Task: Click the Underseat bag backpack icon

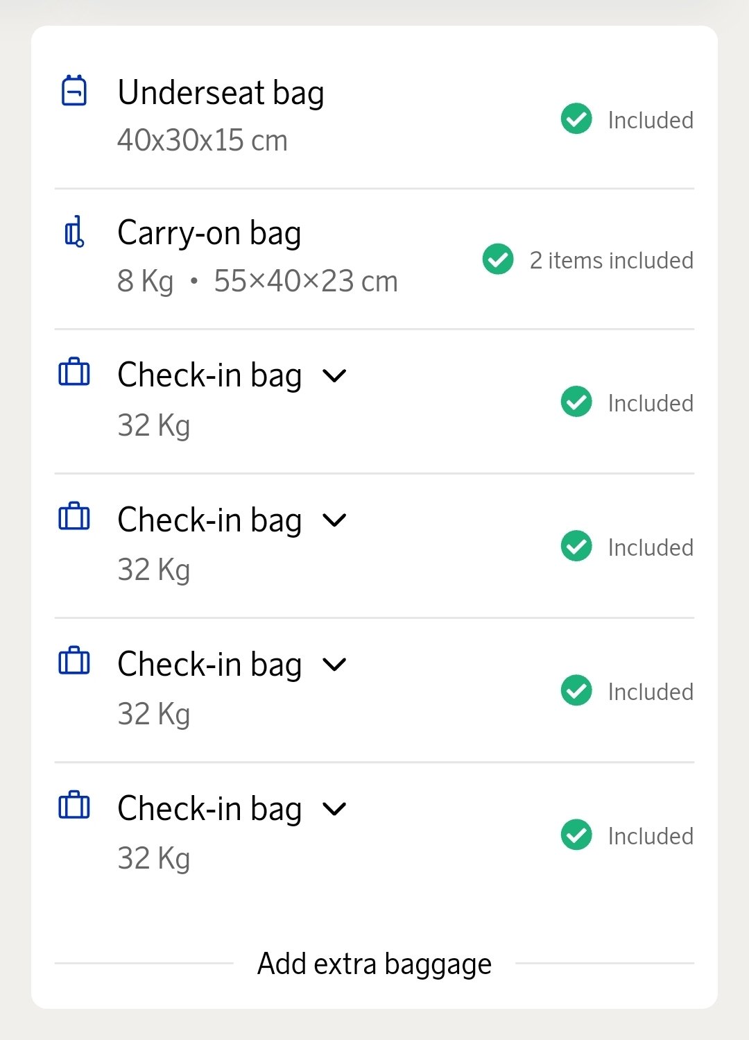Action: pos(74,91)
